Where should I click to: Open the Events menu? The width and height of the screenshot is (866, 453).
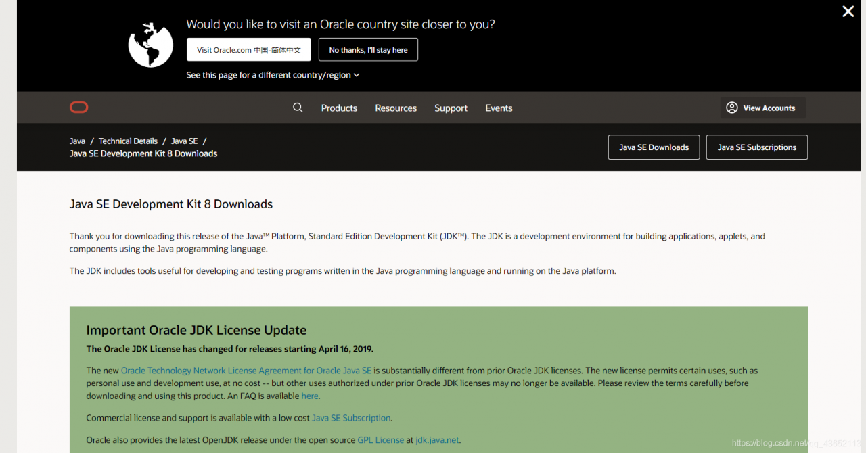tap(499, 108)
